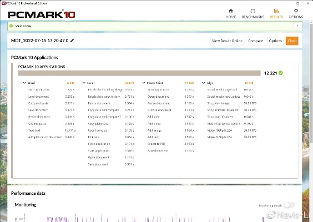
Task: Edit result name with pencil icon
Action: (72, 41)
